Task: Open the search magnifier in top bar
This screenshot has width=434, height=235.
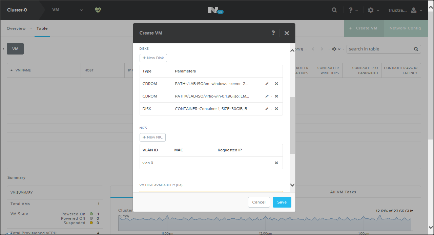Action: (334, 10)
